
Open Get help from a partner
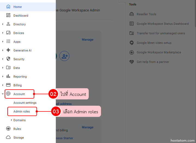click(153, 62)
